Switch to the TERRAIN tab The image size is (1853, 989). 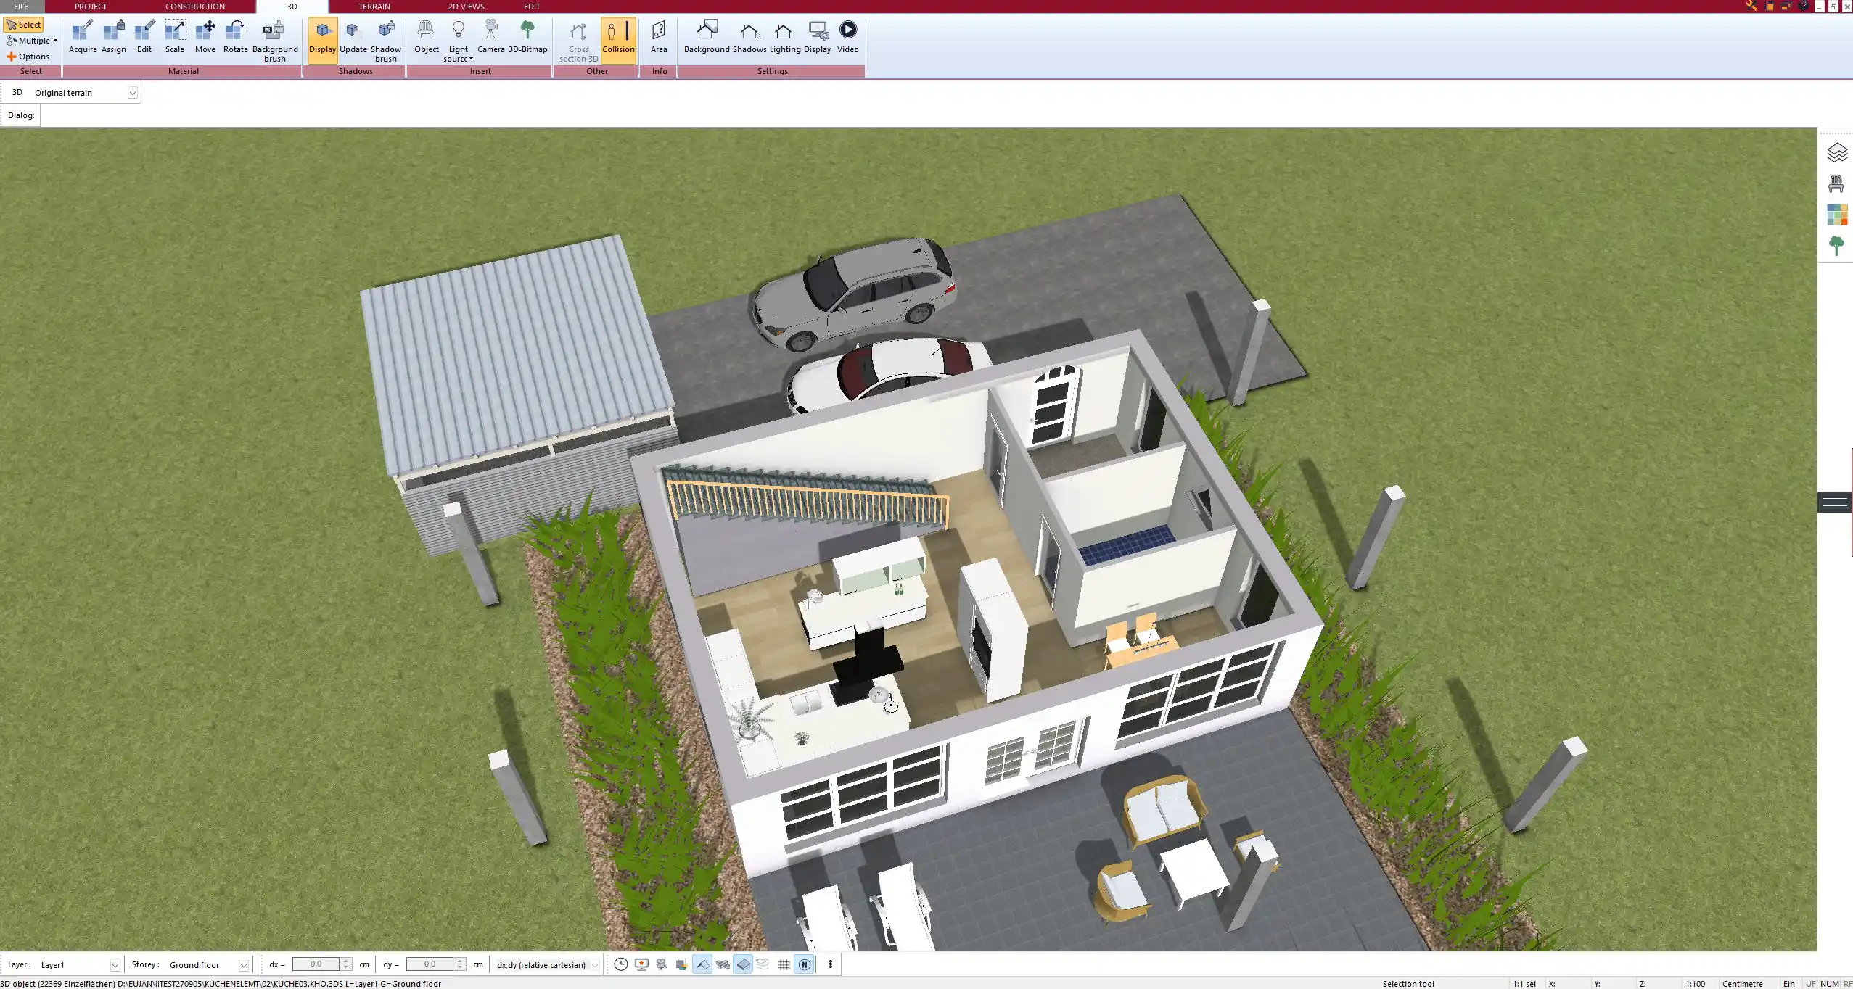pos(374,7)
